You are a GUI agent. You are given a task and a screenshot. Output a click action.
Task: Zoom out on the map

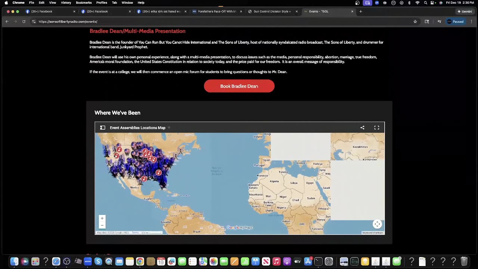point(102,225)
